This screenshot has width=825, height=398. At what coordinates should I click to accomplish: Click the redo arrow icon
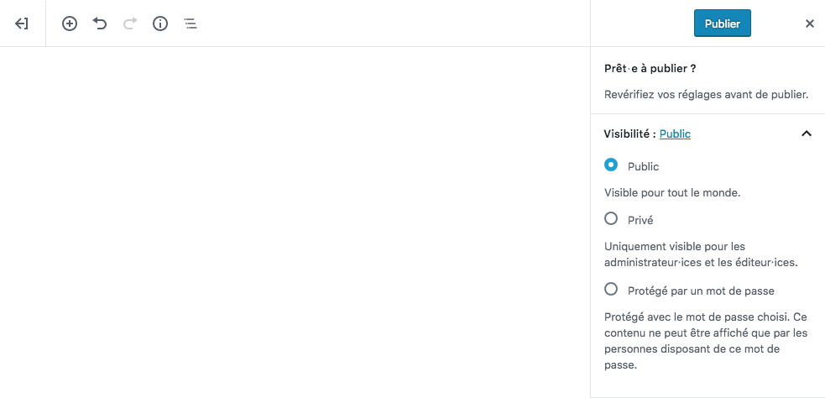(130, 24)
